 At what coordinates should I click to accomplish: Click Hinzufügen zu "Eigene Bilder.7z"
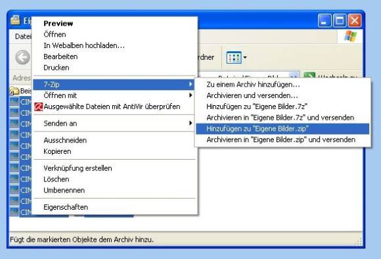click(257, 106)
